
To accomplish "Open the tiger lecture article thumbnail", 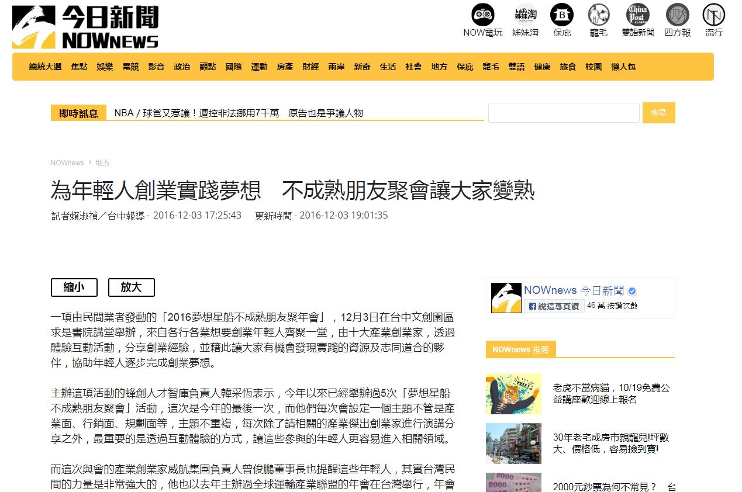I will (513, 394).
